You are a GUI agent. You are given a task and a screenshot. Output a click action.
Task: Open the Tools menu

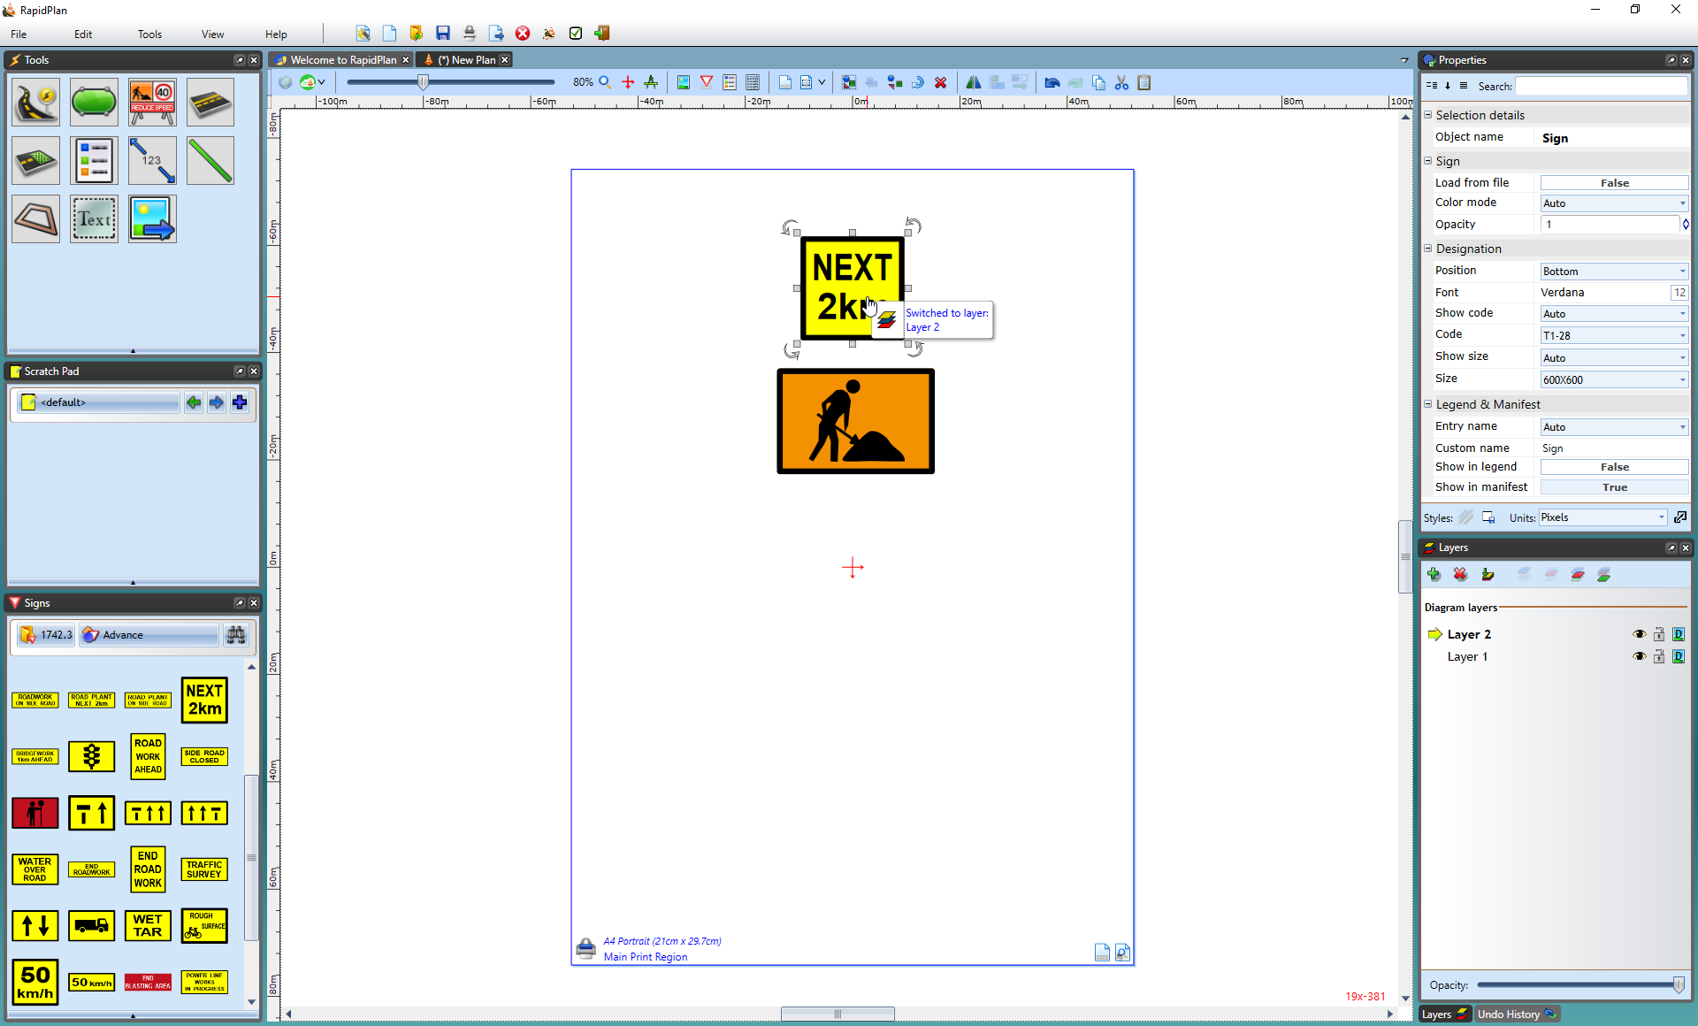[x=149, y=33]
